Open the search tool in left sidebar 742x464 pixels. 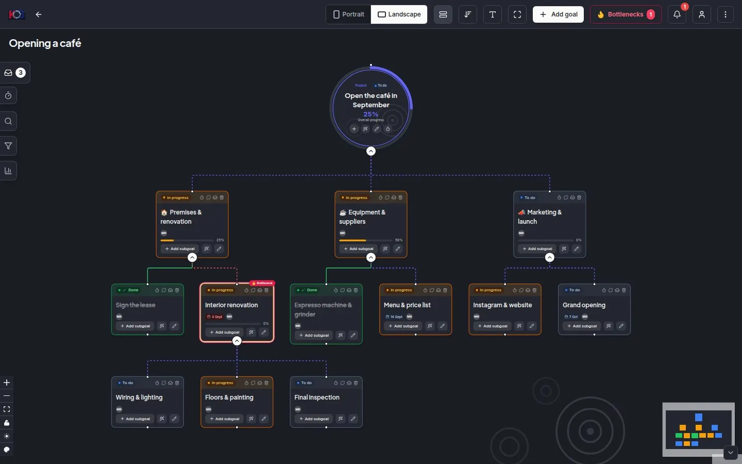click(x=8, y=121)
